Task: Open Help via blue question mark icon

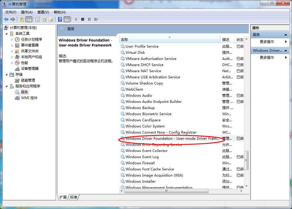Action: pos(60,19)
